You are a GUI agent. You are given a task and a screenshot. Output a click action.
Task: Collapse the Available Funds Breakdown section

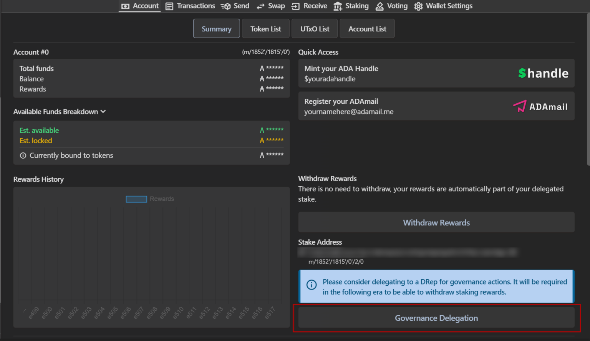103,112
